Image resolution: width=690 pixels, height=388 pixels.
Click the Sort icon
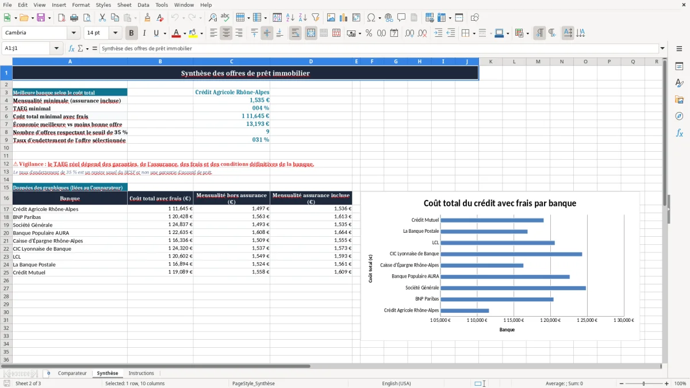click(x=277, y=18)
